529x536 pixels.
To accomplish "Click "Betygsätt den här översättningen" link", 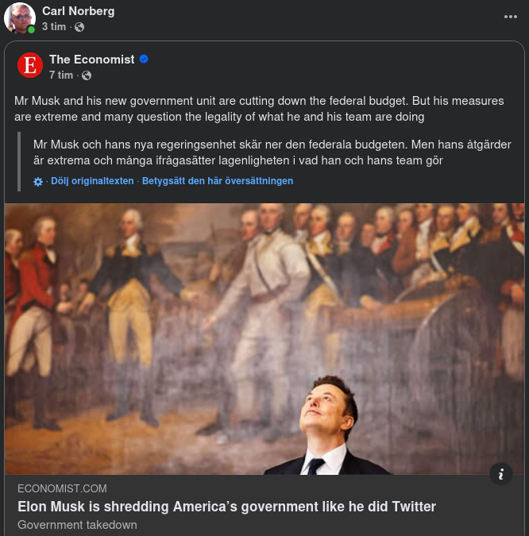I will [218, 181].
